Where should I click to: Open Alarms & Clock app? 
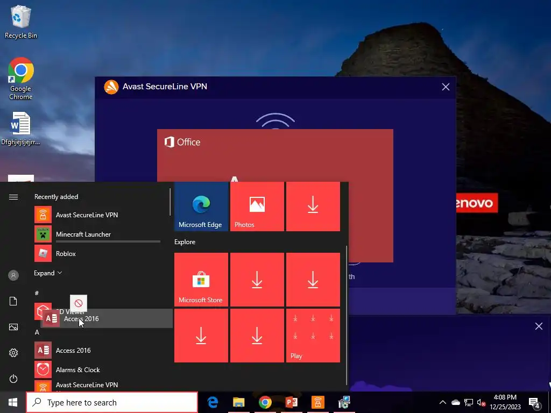[x=97, y=370]
